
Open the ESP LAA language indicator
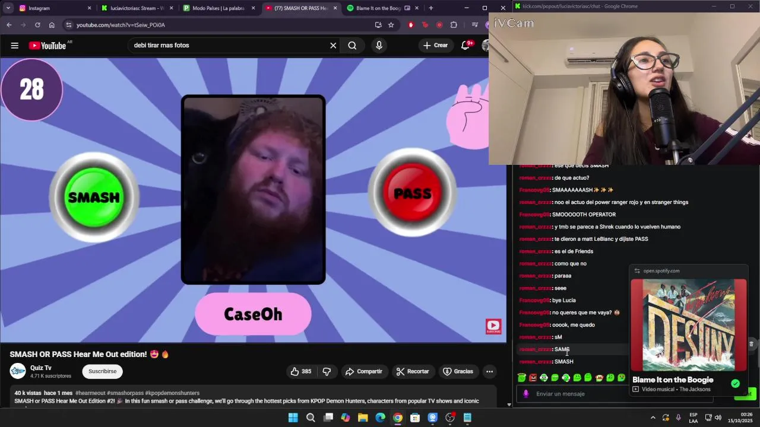pos(693,418)
